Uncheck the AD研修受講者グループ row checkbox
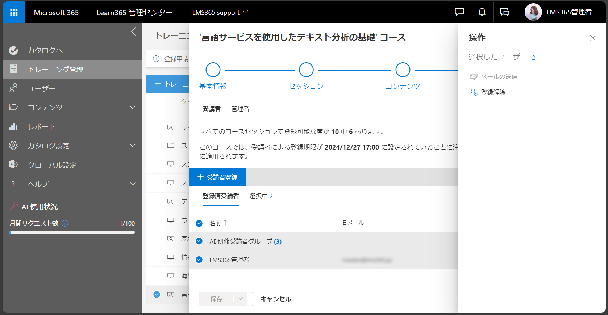 [x=199, y=241]
